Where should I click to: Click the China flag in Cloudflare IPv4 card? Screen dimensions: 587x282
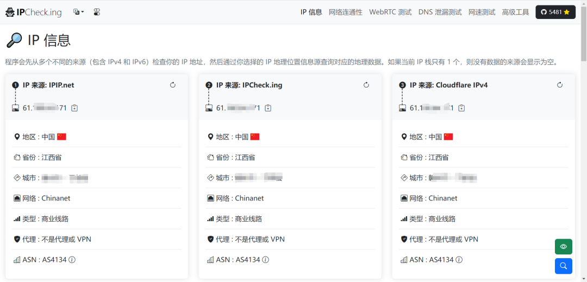pos(448,137)
